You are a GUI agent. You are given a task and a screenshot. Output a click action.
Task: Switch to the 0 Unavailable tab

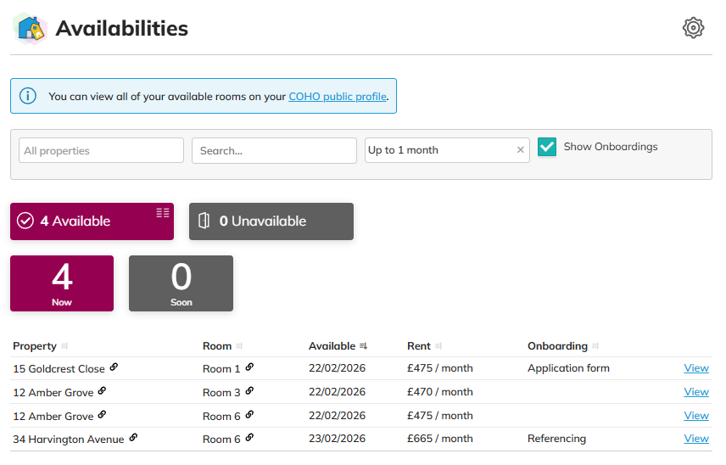(271, 221)
